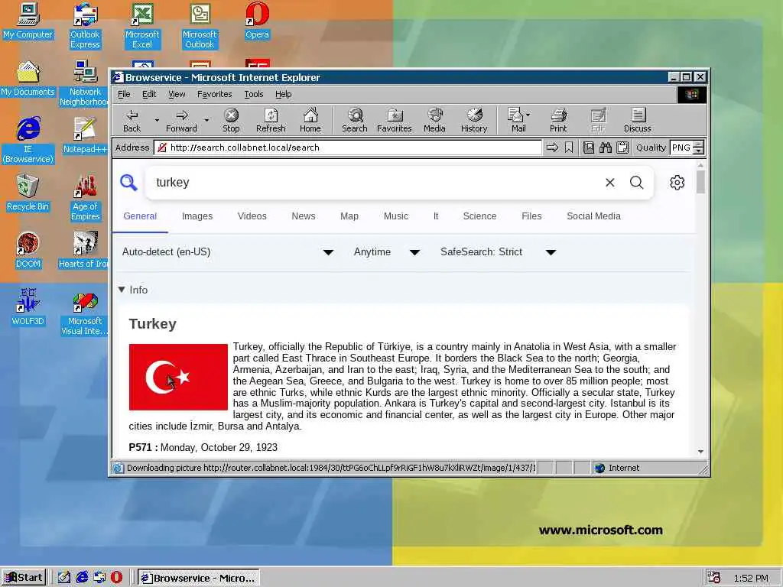The width and height of the screenshot is (783, 587).
Task: Print the current page
Action: 558,121
